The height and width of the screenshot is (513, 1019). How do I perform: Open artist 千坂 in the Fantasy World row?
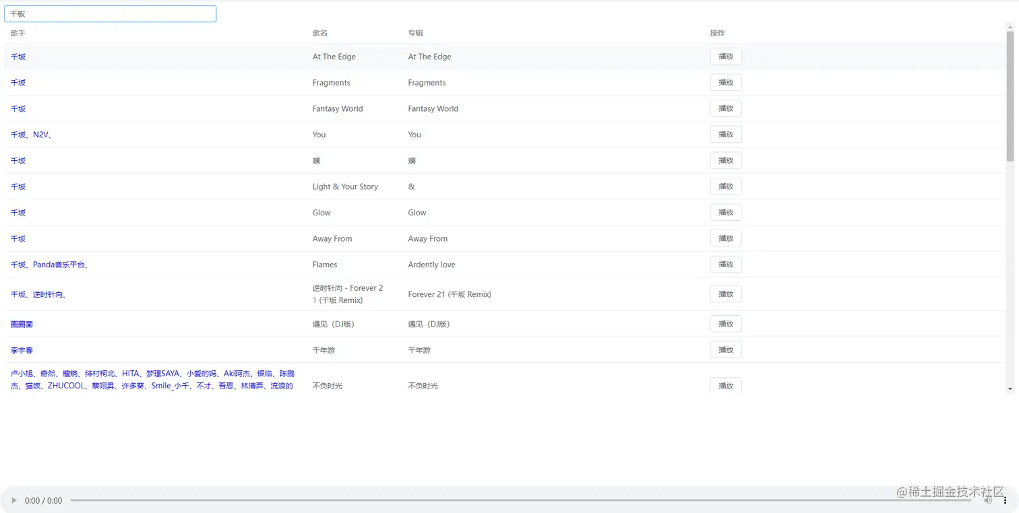pos(18,108)
